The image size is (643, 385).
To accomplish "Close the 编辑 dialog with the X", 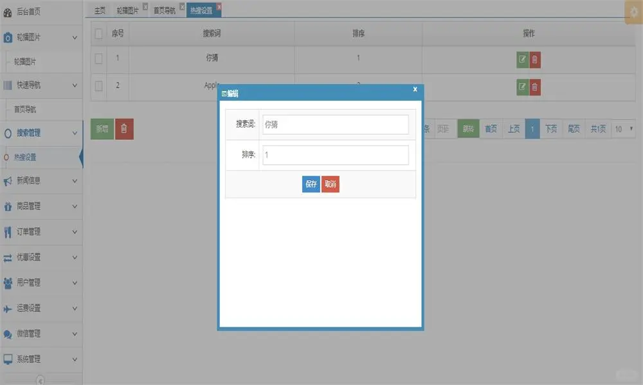I will coord(415,90).
